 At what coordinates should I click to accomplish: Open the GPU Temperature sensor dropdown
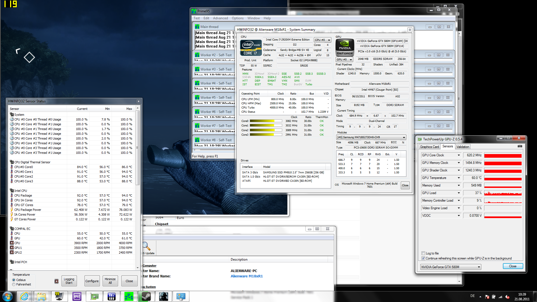(x=459, y=178)
